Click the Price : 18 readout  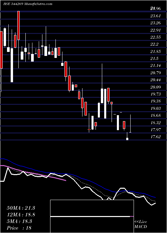tap(19, 228)
